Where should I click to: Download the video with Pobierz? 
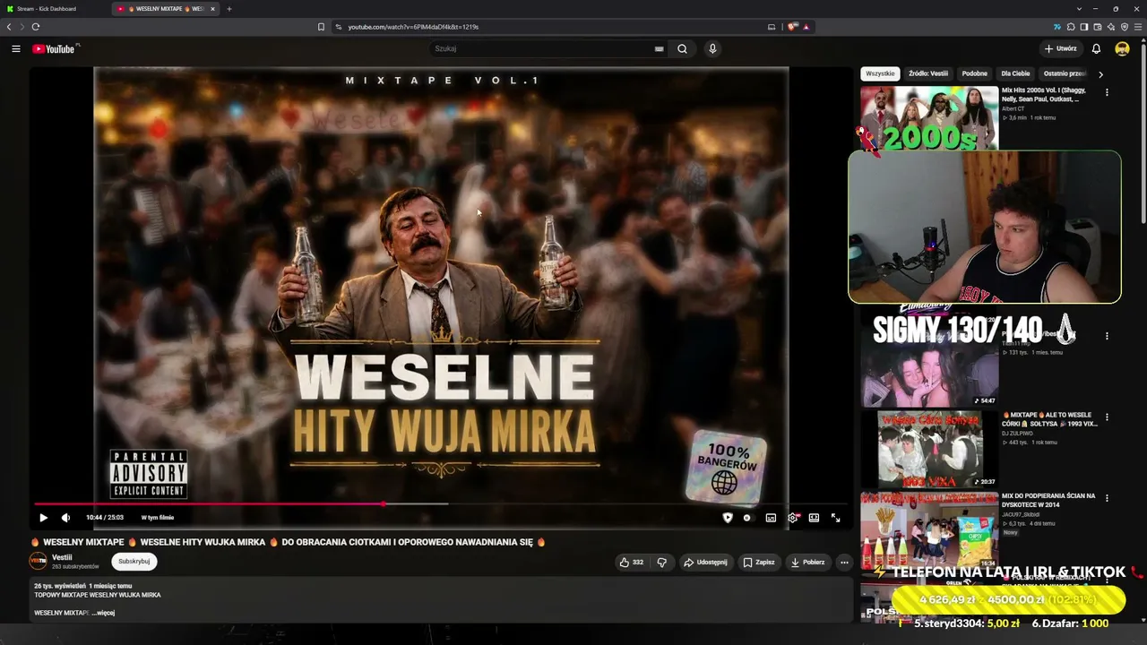point(807,563)
